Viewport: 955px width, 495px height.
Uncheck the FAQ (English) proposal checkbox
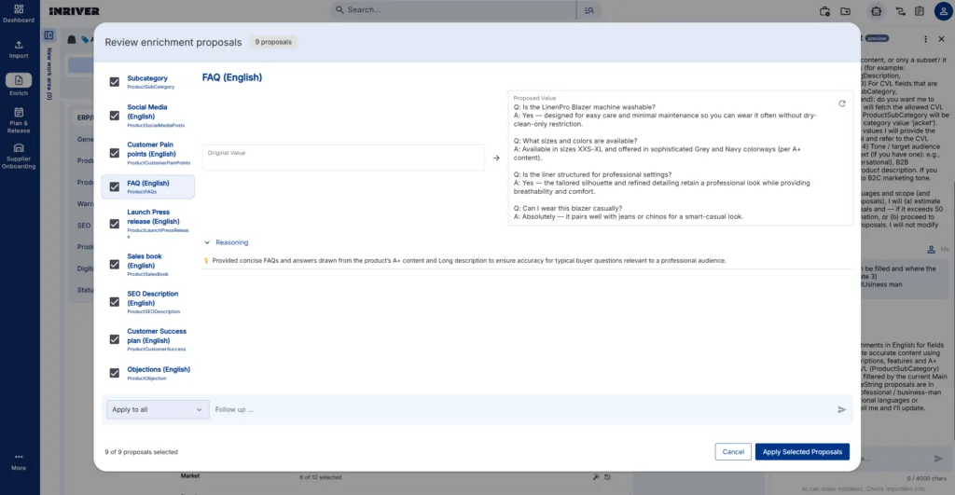(x=115, y=187)
